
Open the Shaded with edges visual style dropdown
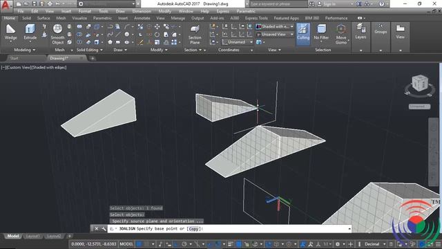(x=275, y=26)
